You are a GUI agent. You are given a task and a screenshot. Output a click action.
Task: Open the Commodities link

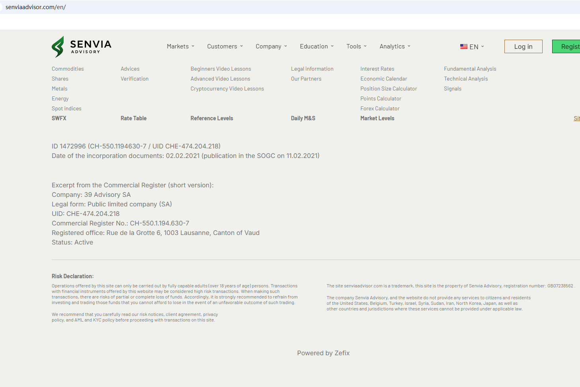click(x=68, y=69)
